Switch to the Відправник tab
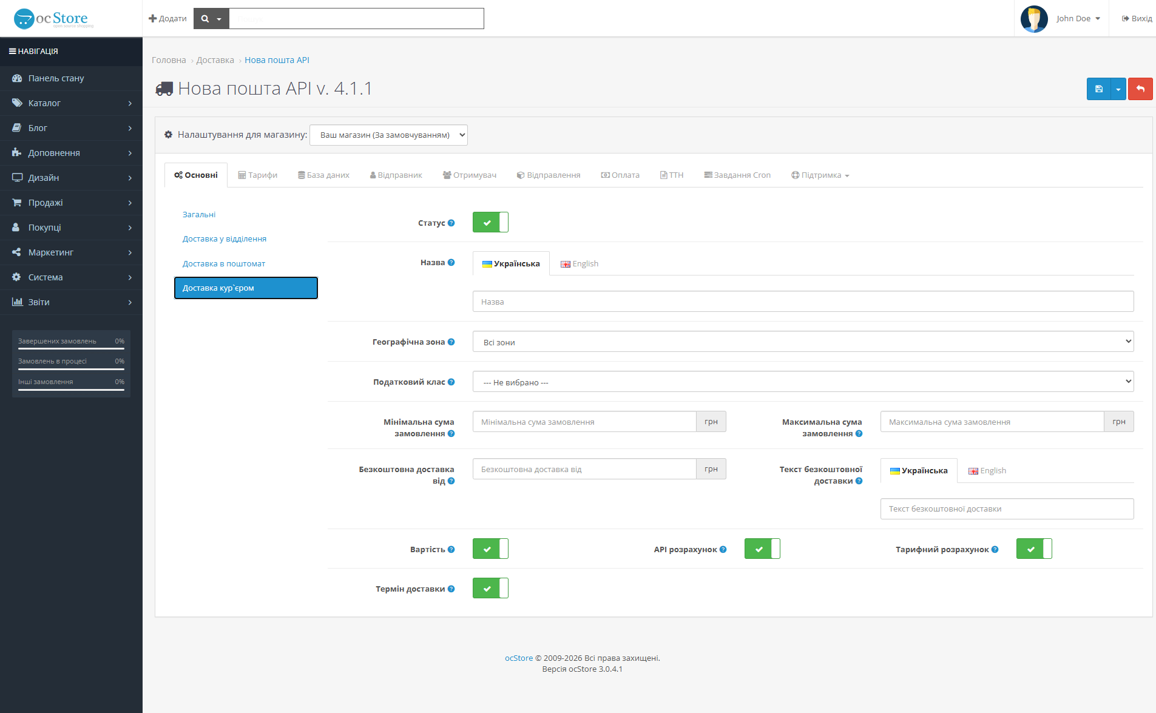 tap(396, 175)
